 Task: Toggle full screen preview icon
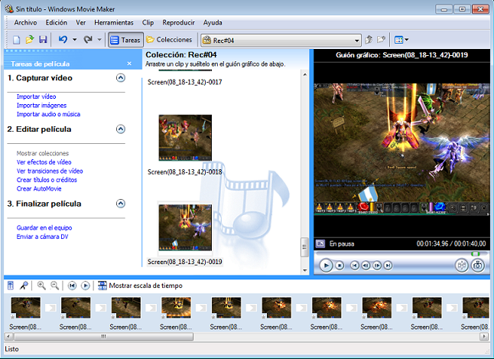click(x=320, y=243)
